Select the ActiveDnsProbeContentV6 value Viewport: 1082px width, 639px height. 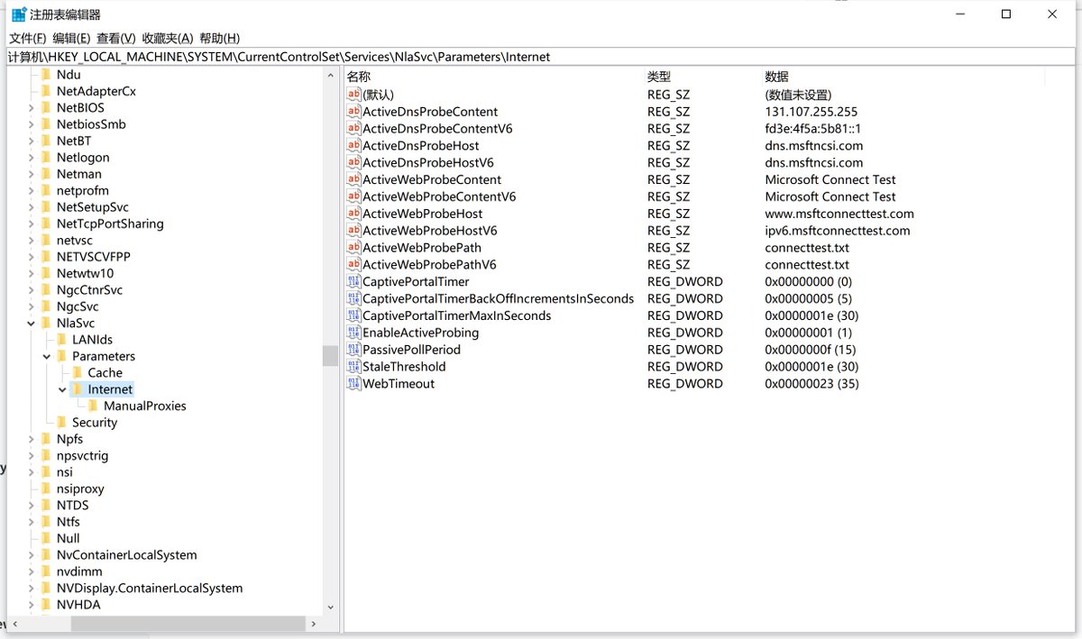(x=437, y=129)
